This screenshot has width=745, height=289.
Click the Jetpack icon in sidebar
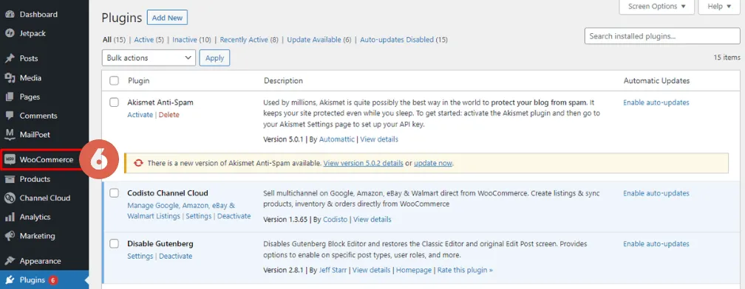(x=10, y=34)
